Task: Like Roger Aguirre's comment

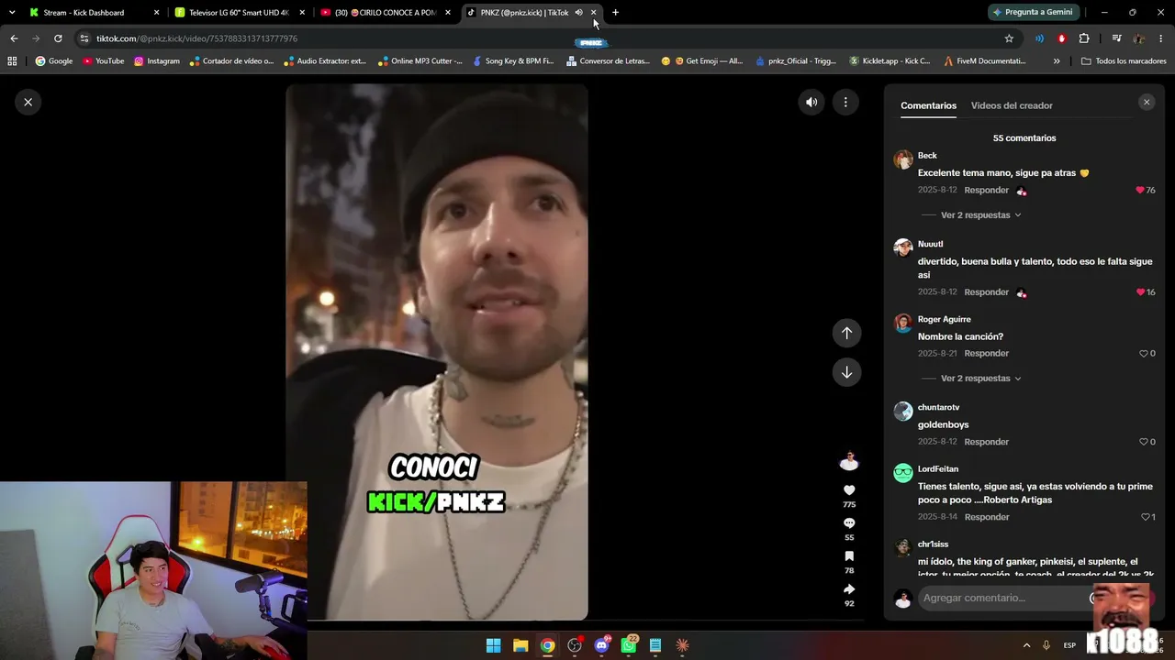Action: (1144, 354)
